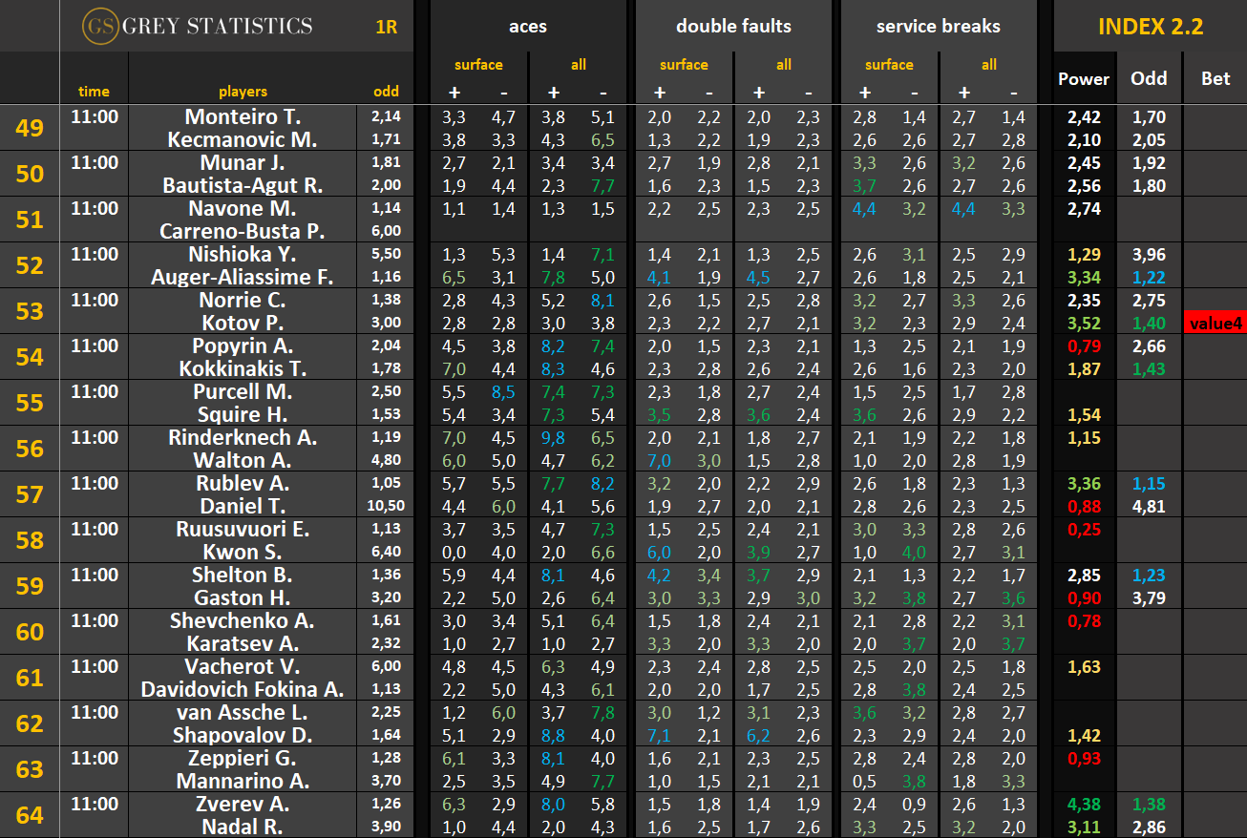Click player name Nadal R.
This screenshot has width=1247, height=838.
(243, 827)
